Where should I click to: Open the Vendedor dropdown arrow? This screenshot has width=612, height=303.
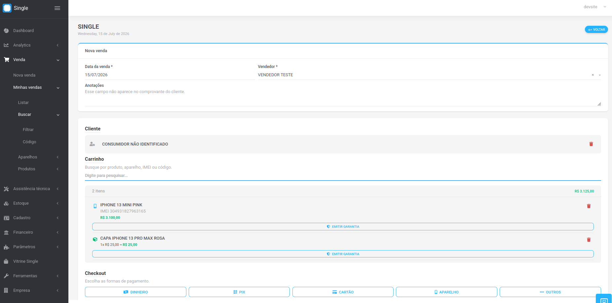pos(600,75)
